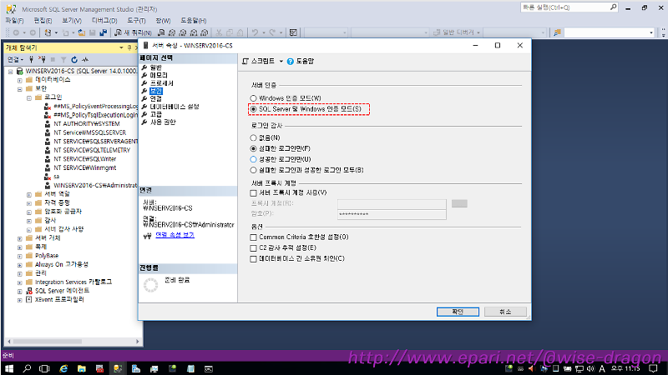Open the View (보기) menu
The width and height of the screenshot is (668, 375).
pos(72,20)
